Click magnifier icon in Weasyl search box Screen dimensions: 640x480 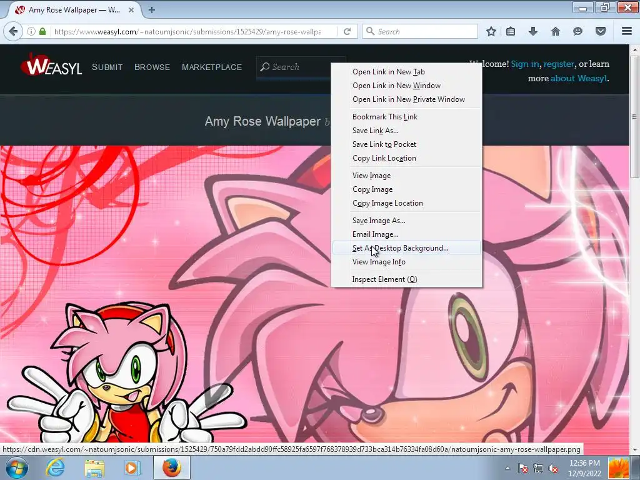tap(265, 66)
